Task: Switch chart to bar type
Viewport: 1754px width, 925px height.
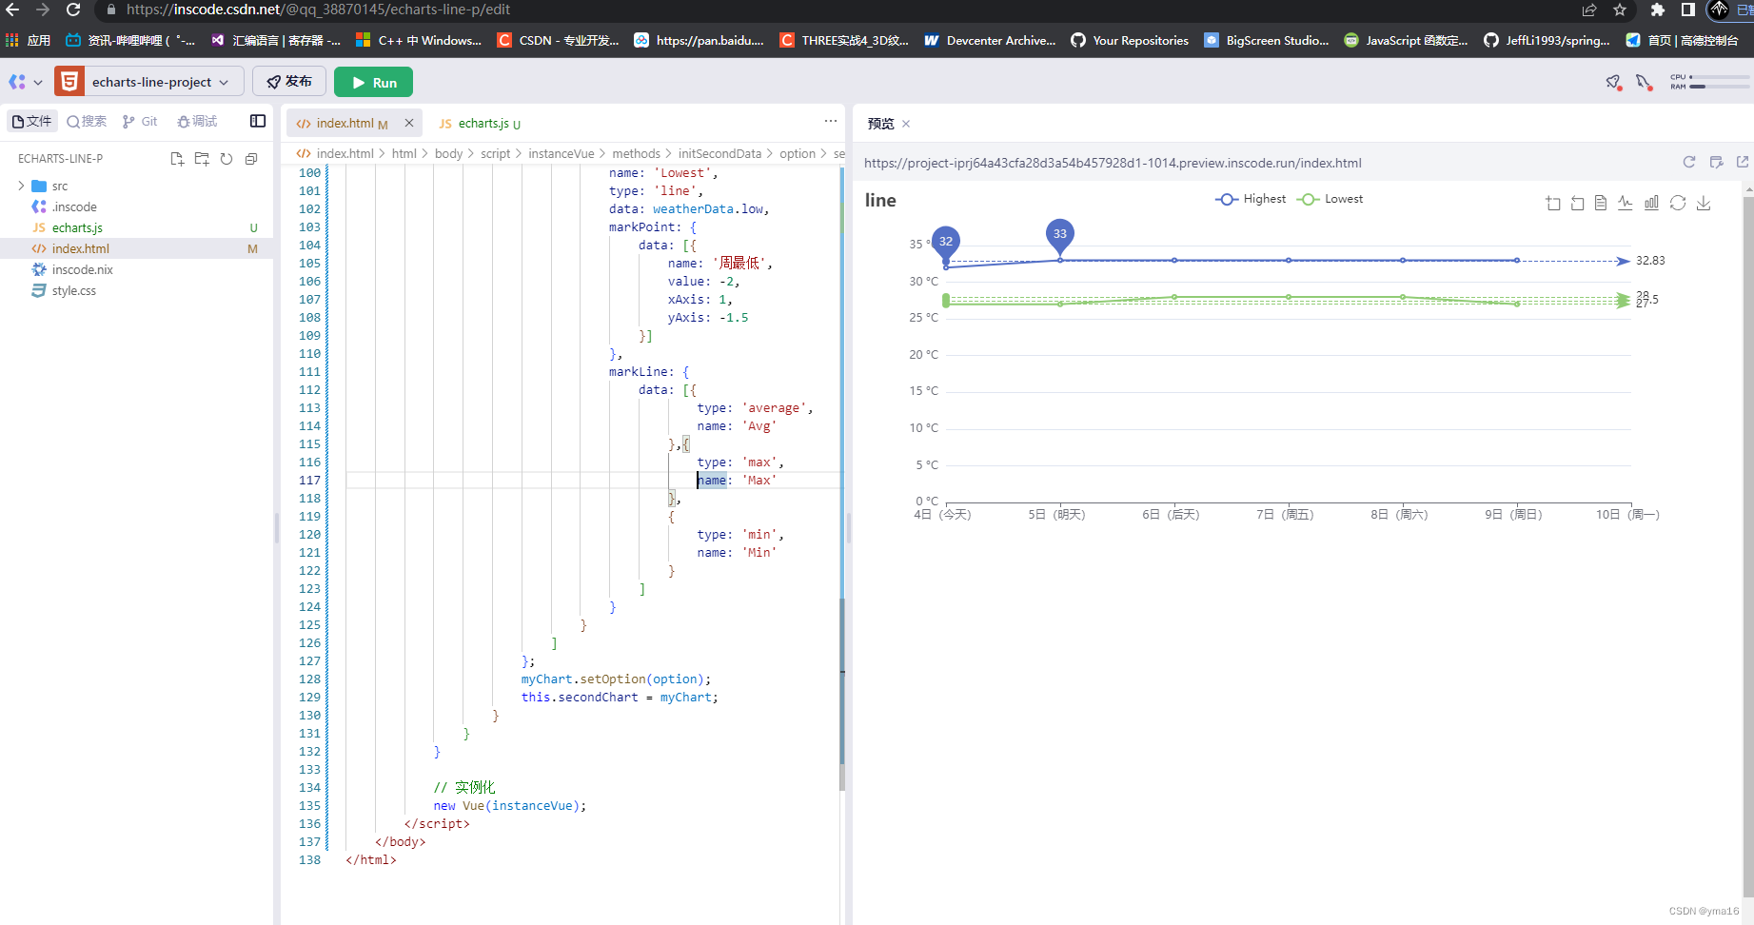Action: coord(1651,203)
